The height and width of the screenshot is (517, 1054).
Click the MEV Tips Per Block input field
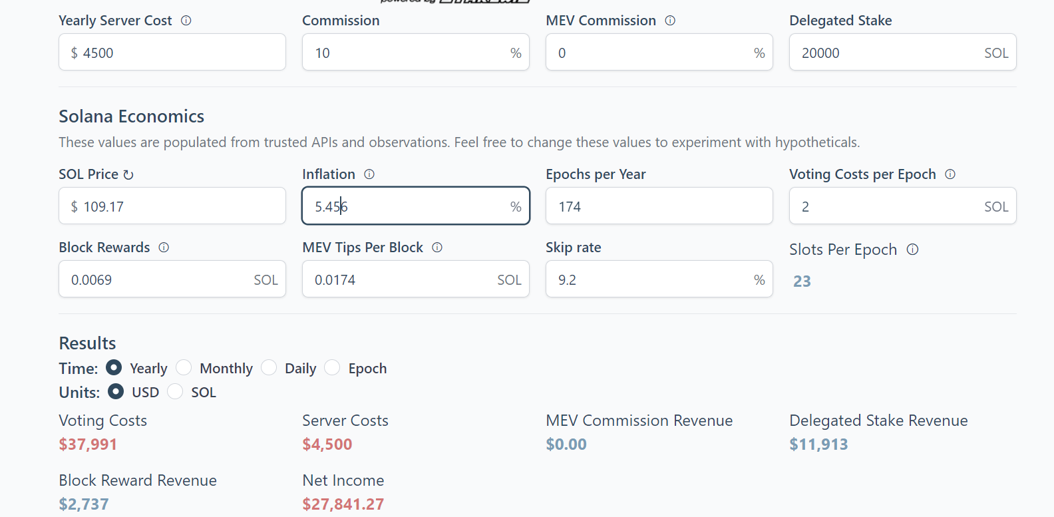pos(416,279)
